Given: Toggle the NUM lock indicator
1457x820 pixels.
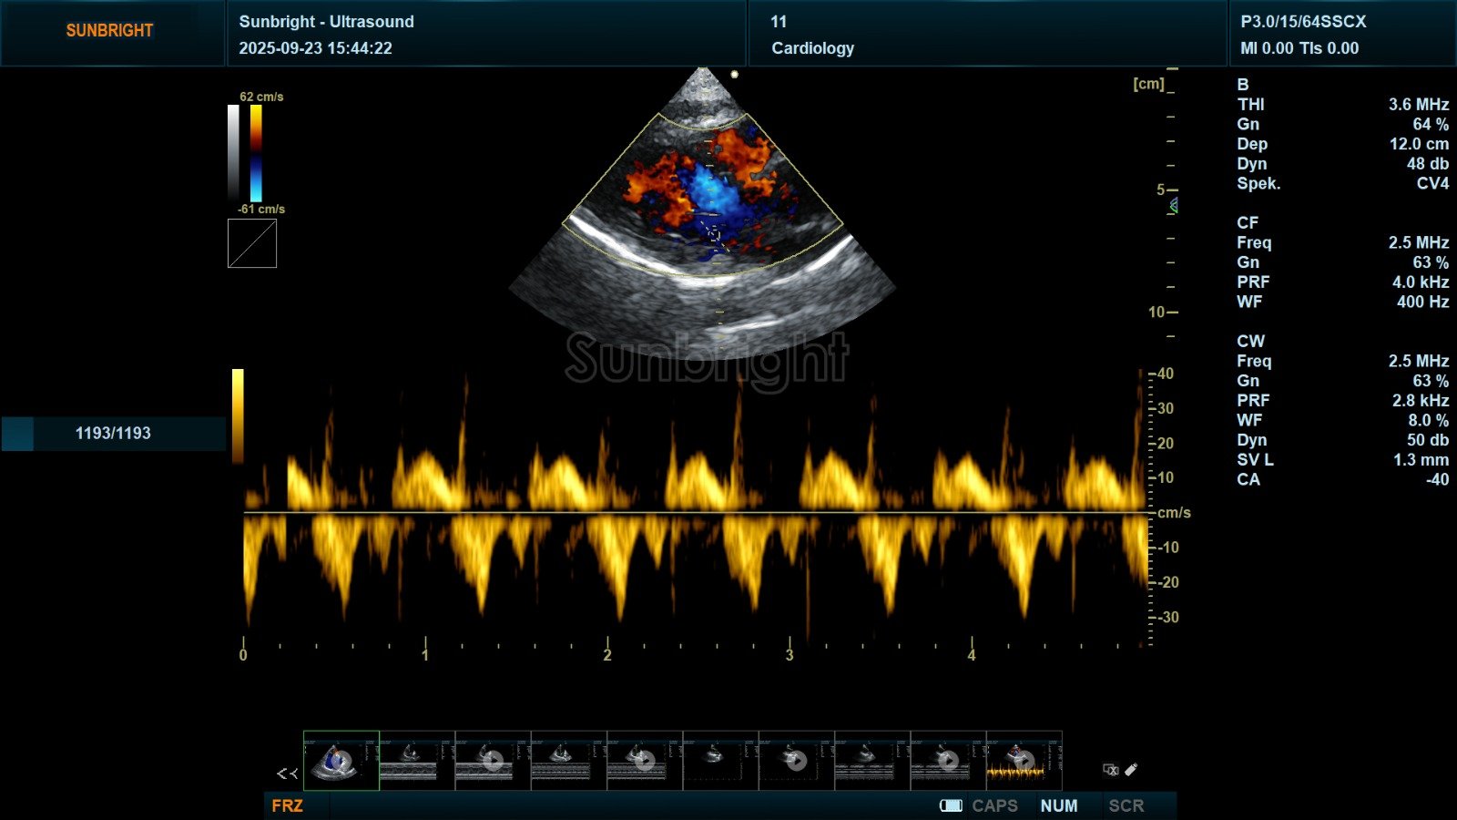Looking at the screenshot, I should point(1059,805).
